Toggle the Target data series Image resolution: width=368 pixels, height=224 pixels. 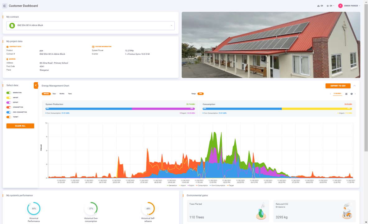coord(9,117)
